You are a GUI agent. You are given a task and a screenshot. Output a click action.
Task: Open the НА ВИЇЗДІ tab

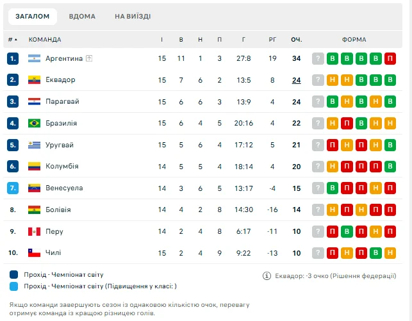click(133, 16)
